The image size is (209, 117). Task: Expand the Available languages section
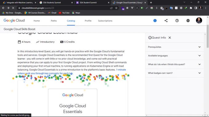[x=175, y=56]
